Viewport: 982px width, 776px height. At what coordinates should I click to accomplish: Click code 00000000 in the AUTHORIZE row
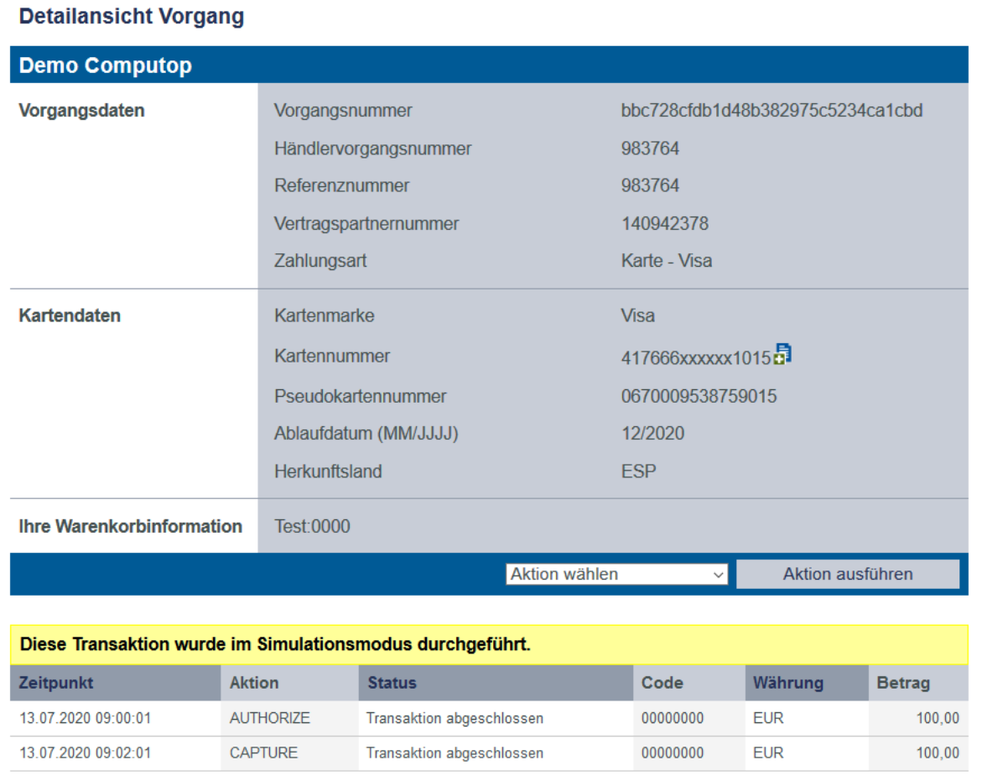(x=672, y=718)
